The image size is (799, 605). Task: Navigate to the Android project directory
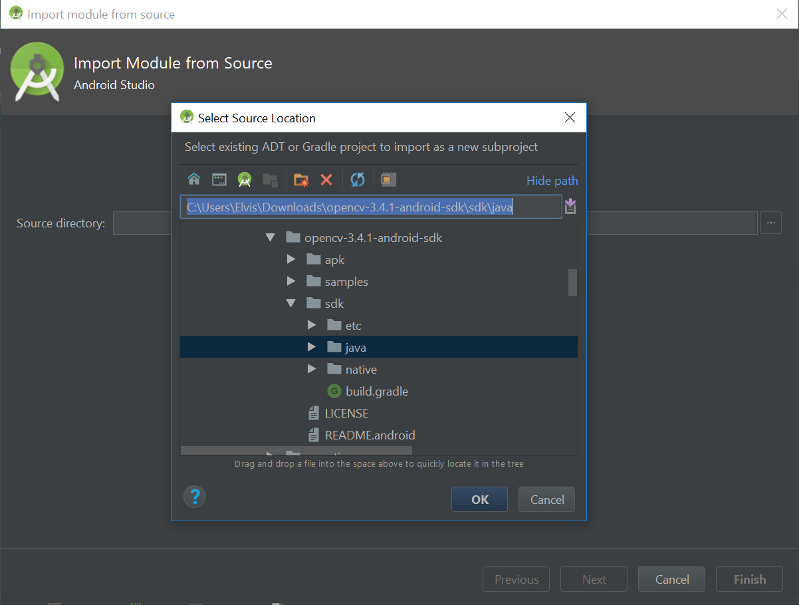[x=245, y=180]
